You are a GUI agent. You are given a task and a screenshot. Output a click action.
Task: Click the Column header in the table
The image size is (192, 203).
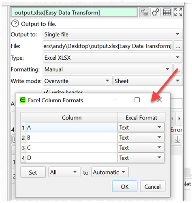tap(72, 117)
